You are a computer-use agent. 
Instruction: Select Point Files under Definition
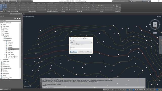click(x=10, y=53)
